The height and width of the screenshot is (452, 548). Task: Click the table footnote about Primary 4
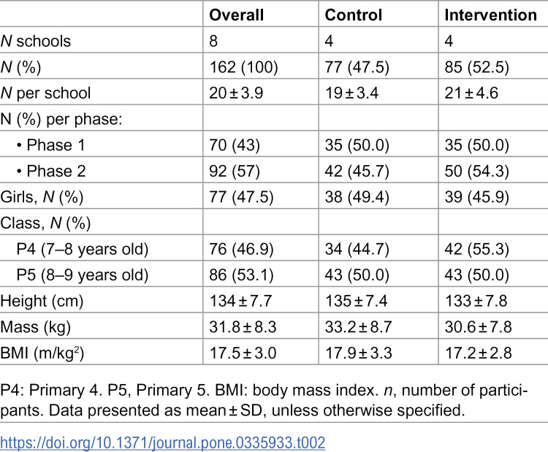pyautogui.click(x=264, y=400)
